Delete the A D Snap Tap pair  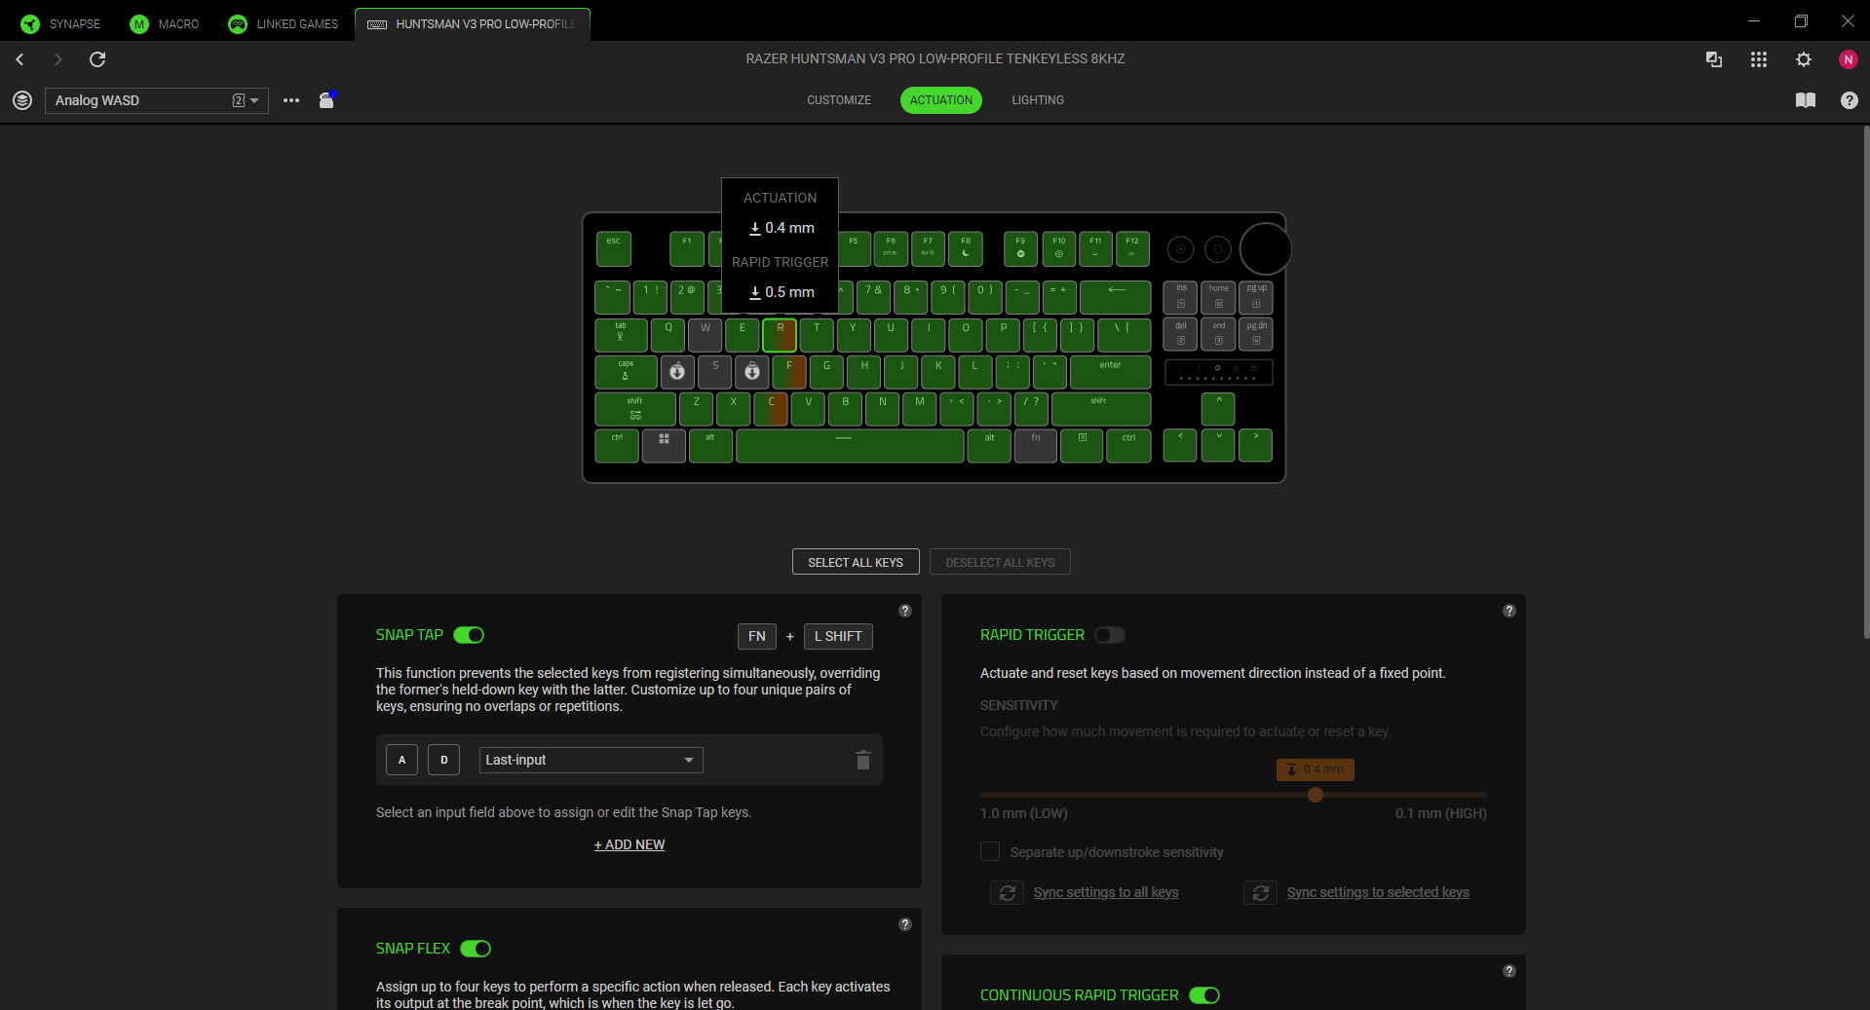tap(862, 760)
